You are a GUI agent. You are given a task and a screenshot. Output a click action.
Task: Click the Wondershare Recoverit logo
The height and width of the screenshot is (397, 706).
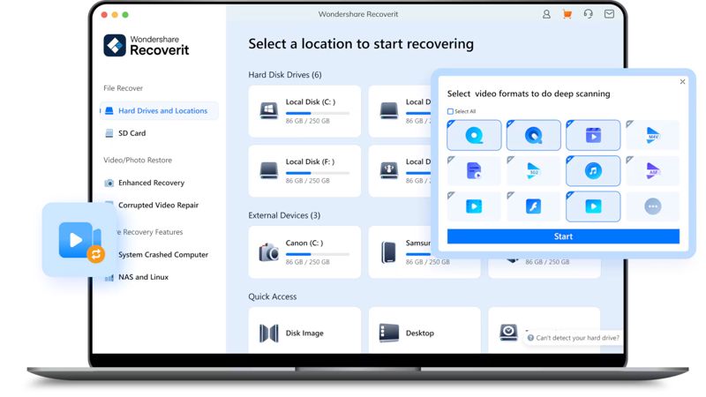click(x=146, y=46)
